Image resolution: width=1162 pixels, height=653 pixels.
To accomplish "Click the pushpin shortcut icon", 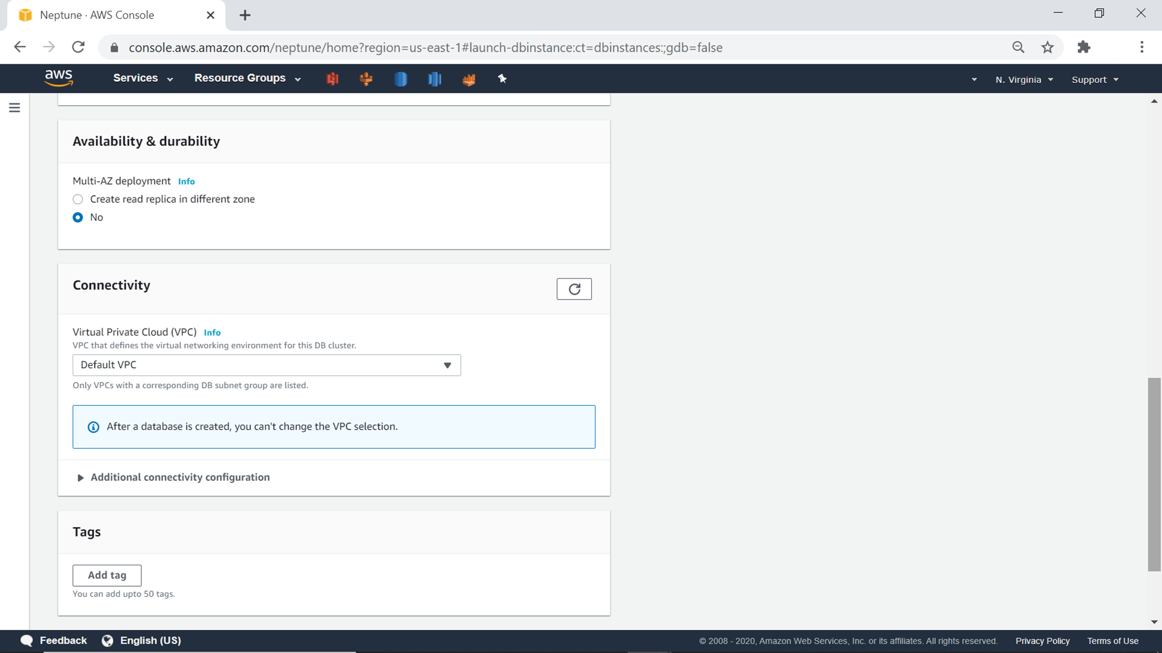I will [x=503, y=79].
